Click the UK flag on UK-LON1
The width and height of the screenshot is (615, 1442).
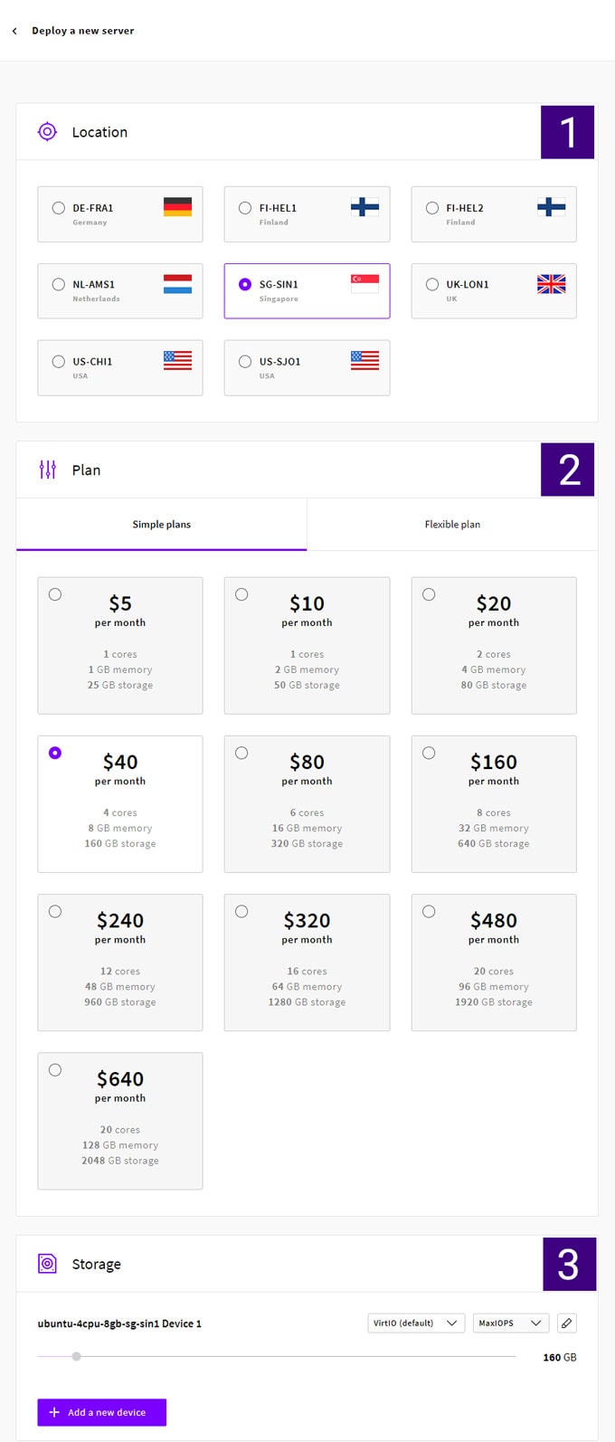tap(551, 284)
